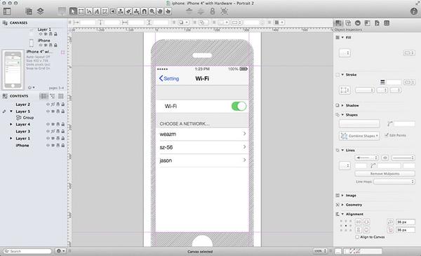Click the Bring to Front toolbar icon

[189, 11]
